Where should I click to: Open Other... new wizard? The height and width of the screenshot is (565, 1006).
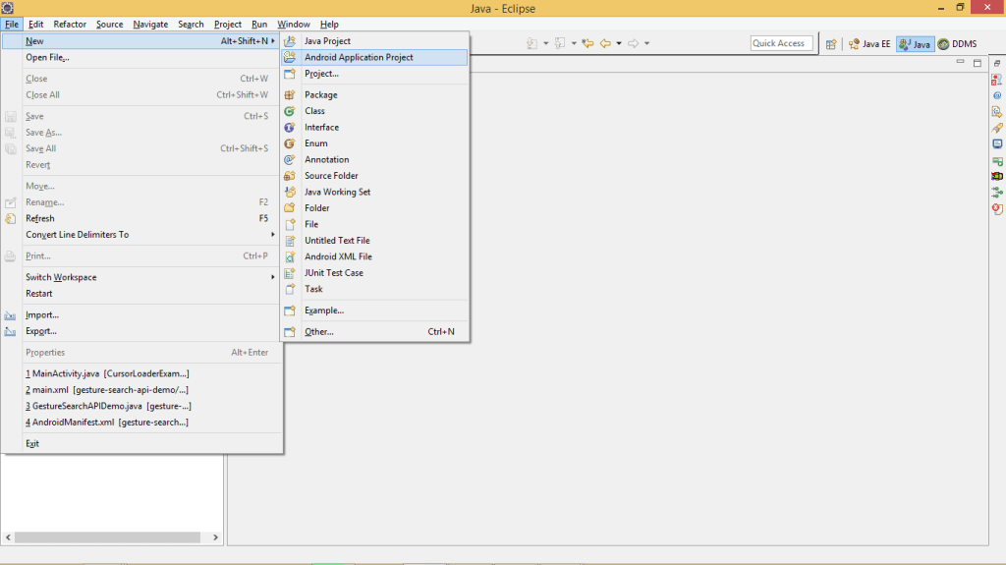(374, 331)
